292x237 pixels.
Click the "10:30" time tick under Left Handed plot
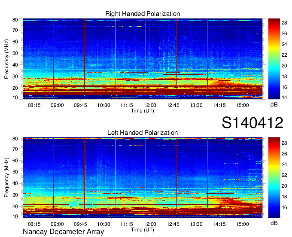coord(103,224)
